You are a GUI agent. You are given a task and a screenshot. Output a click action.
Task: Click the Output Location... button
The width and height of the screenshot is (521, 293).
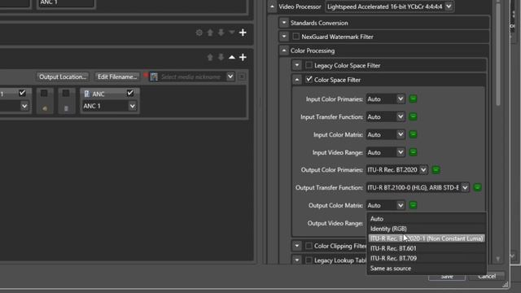pos(63,77)
